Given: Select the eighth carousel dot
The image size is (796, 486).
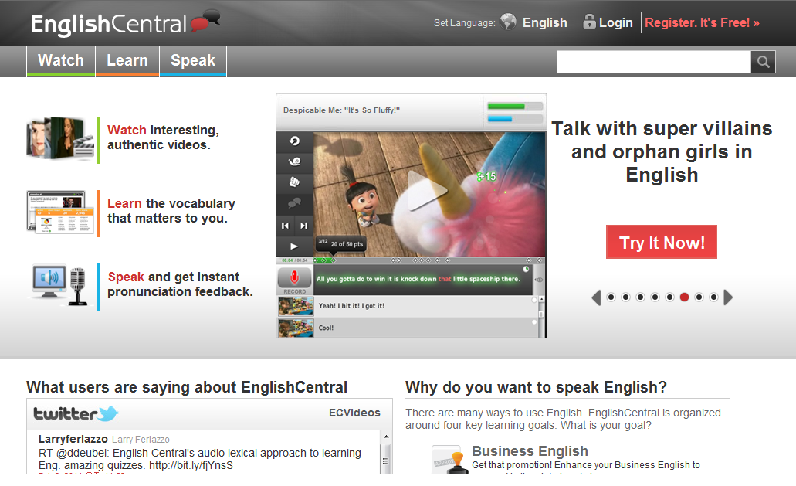Looking at the screenshot, I should (x=713, y=297).
